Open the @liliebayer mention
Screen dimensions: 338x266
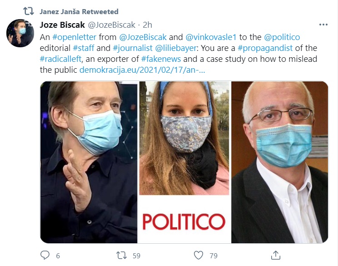[176, 48]
